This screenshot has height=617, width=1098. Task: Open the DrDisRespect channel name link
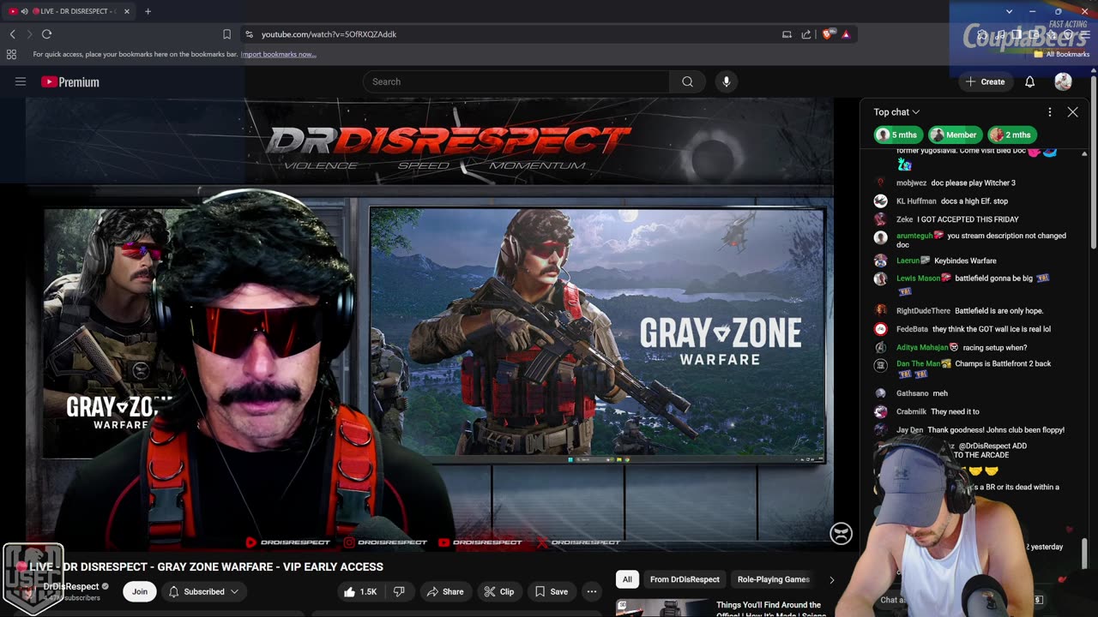[x=71, y=586]
